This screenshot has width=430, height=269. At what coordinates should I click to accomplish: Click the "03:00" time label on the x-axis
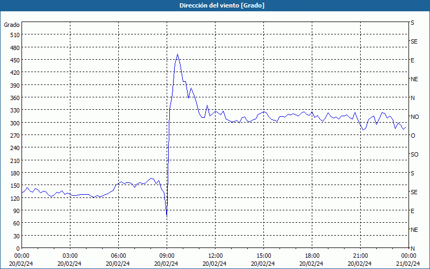70,256
